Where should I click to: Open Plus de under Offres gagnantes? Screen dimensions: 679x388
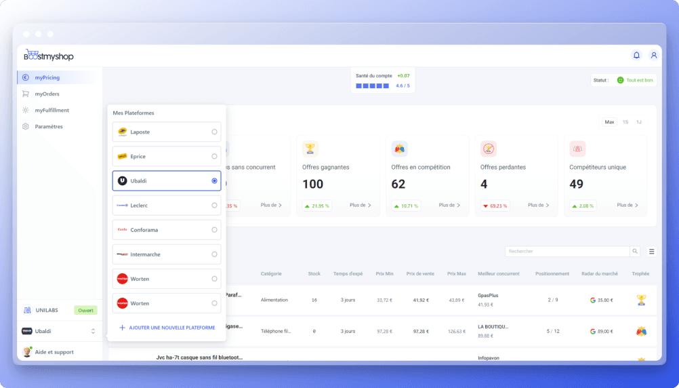click(x=361, y=205)
